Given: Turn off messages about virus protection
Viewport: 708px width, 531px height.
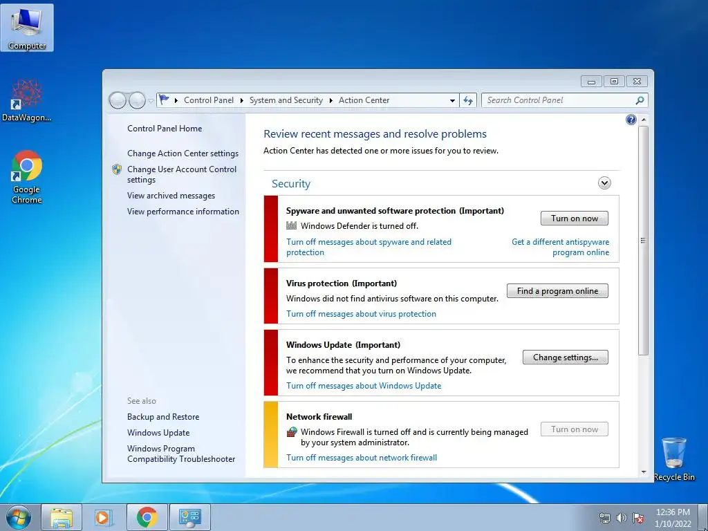Looking at the screenshot, I should tap(361, 314).
